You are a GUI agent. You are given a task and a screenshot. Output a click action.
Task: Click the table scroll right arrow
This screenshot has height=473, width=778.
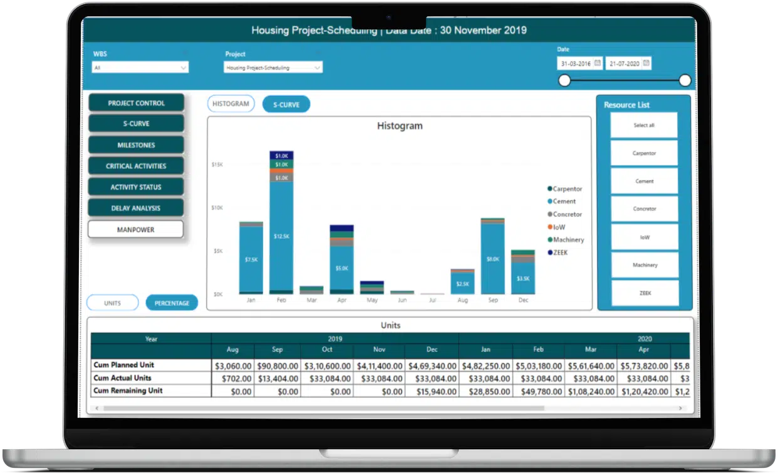tap(680, 409)
